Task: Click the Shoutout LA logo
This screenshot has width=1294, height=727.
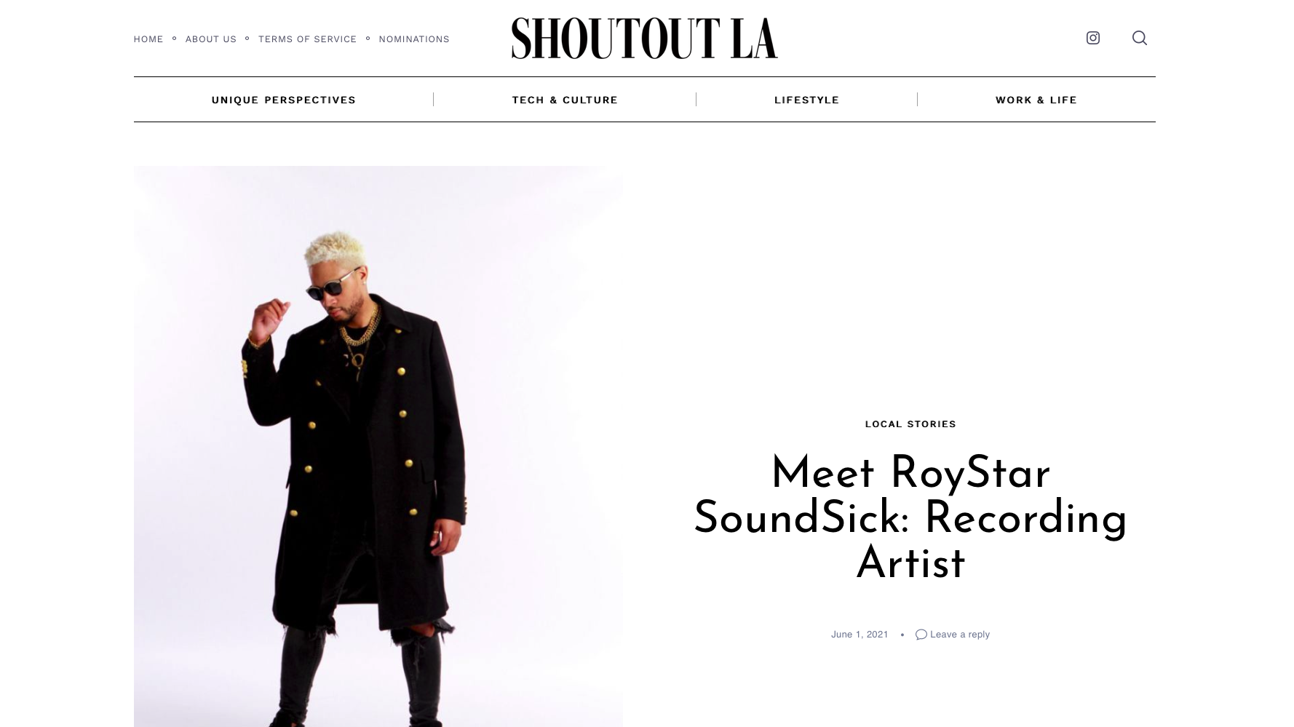Action: click(x=644, y=39)
